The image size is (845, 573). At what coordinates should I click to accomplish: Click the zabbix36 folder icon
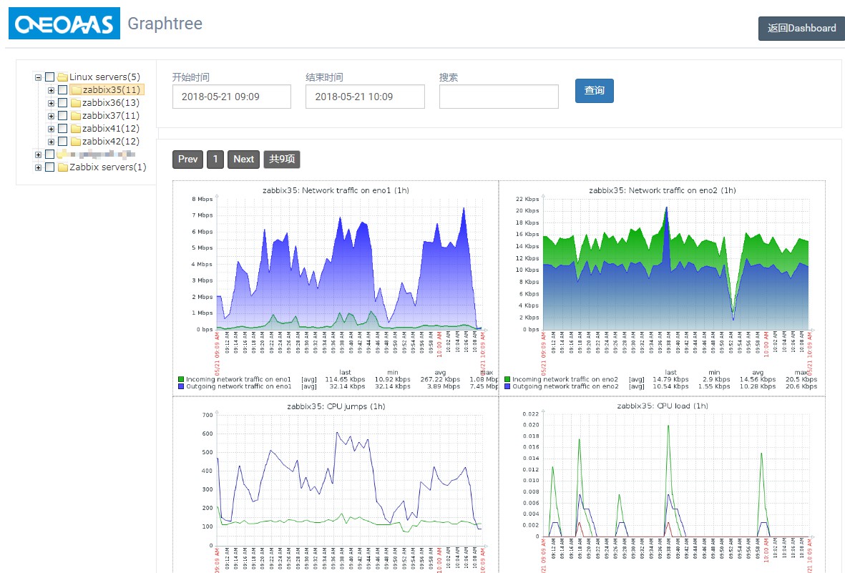76,103
